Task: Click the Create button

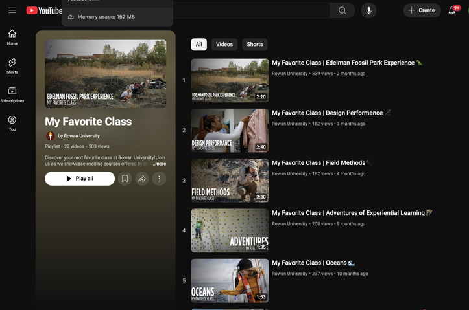Action: point(422,10)
